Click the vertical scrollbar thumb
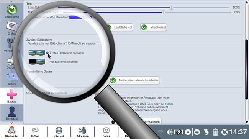The image size is (249, 139). pyautogui.click(x=247, y=69)
